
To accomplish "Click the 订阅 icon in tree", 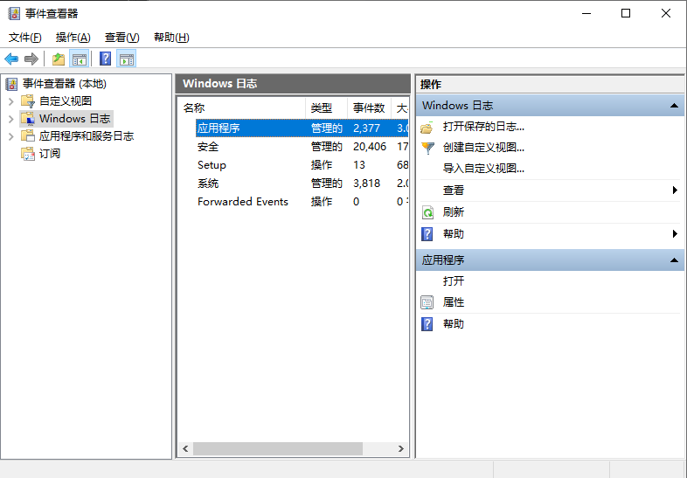I will click(28, 154).
